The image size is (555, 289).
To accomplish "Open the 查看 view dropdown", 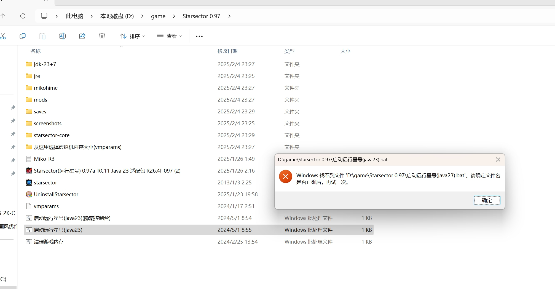I will tap(169, 36).
